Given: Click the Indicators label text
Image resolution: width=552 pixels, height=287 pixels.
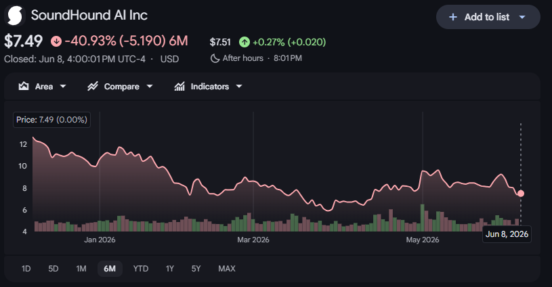Looking at the screenshot, I should [210, 87].
